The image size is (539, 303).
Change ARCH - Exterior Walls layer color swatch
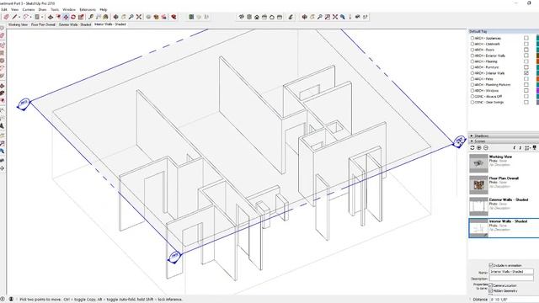537,56
